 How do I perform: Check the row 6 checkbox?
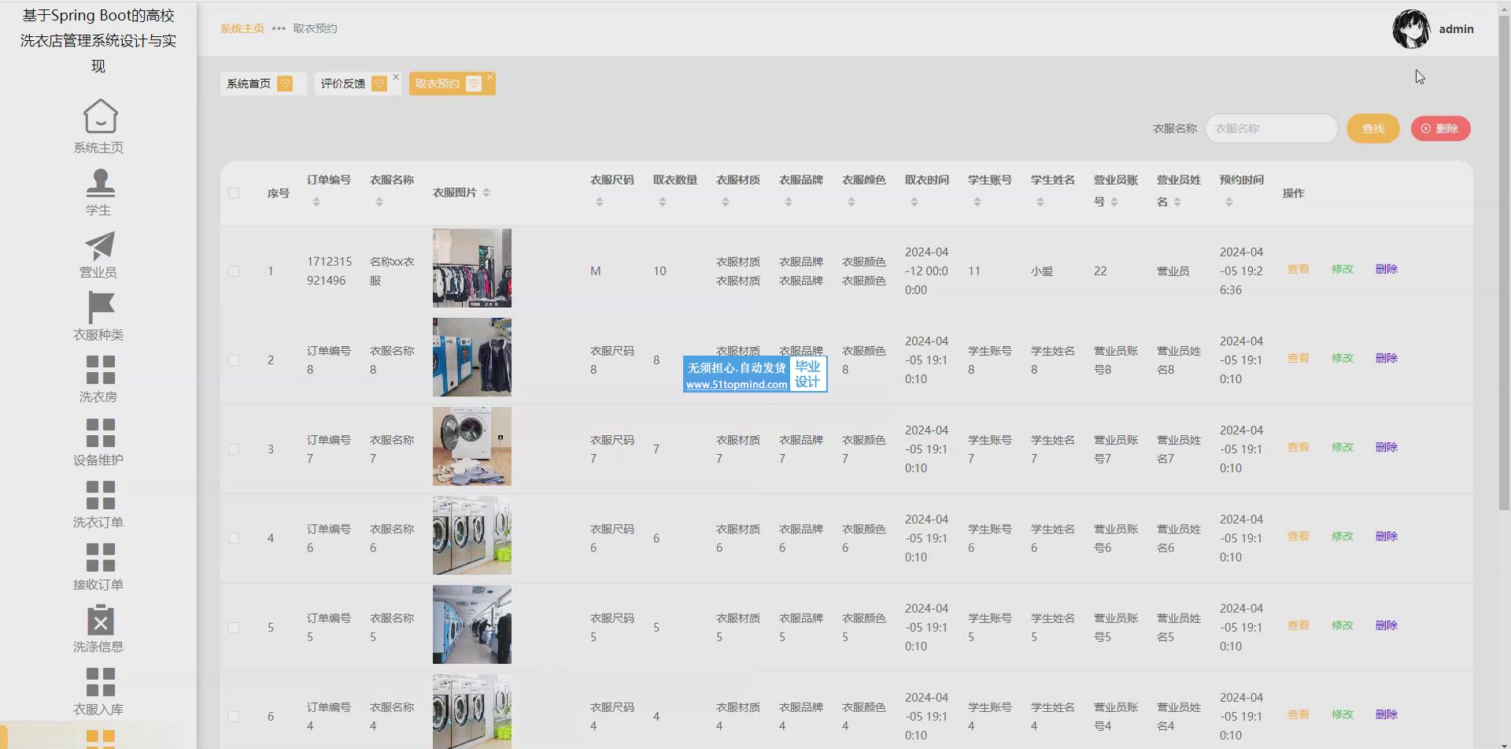tap(234, 717)
